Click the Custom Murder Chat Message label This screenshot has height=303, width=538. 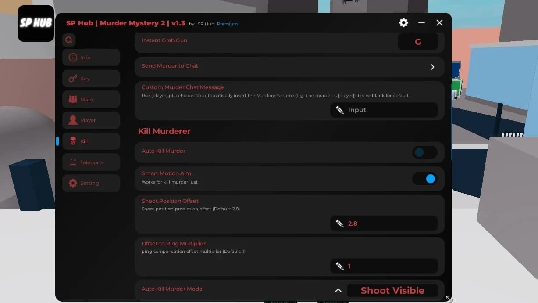[183, 87]
